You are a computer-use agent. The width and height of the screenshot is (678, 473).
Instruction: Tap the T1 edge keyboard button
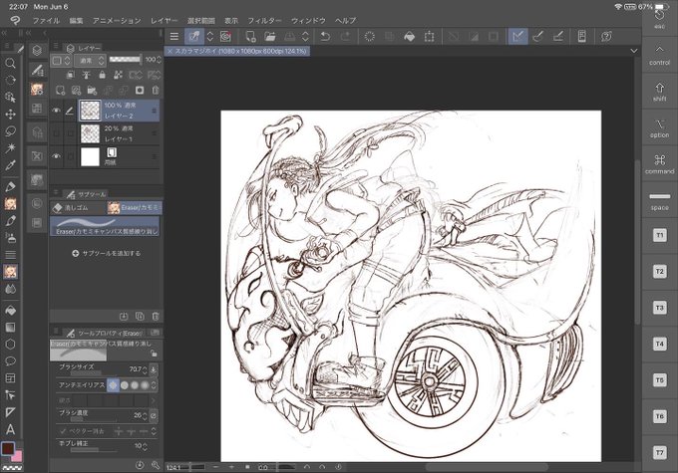click(x=659, y=236)
